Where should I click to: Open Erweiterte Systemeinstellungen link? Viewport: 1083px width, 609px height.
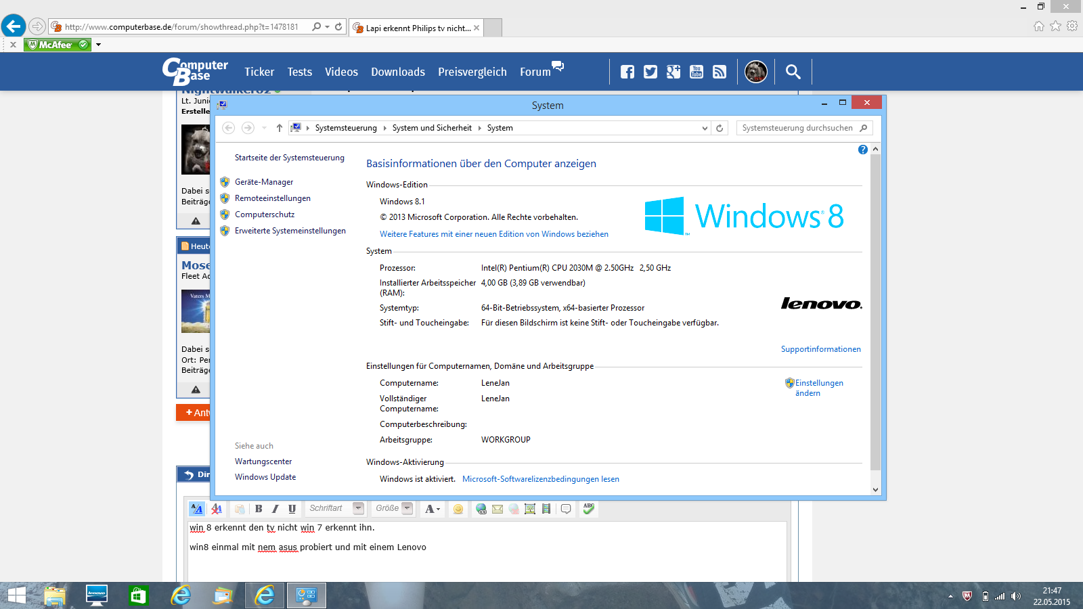pyautogui.click(x=290, y=231)
